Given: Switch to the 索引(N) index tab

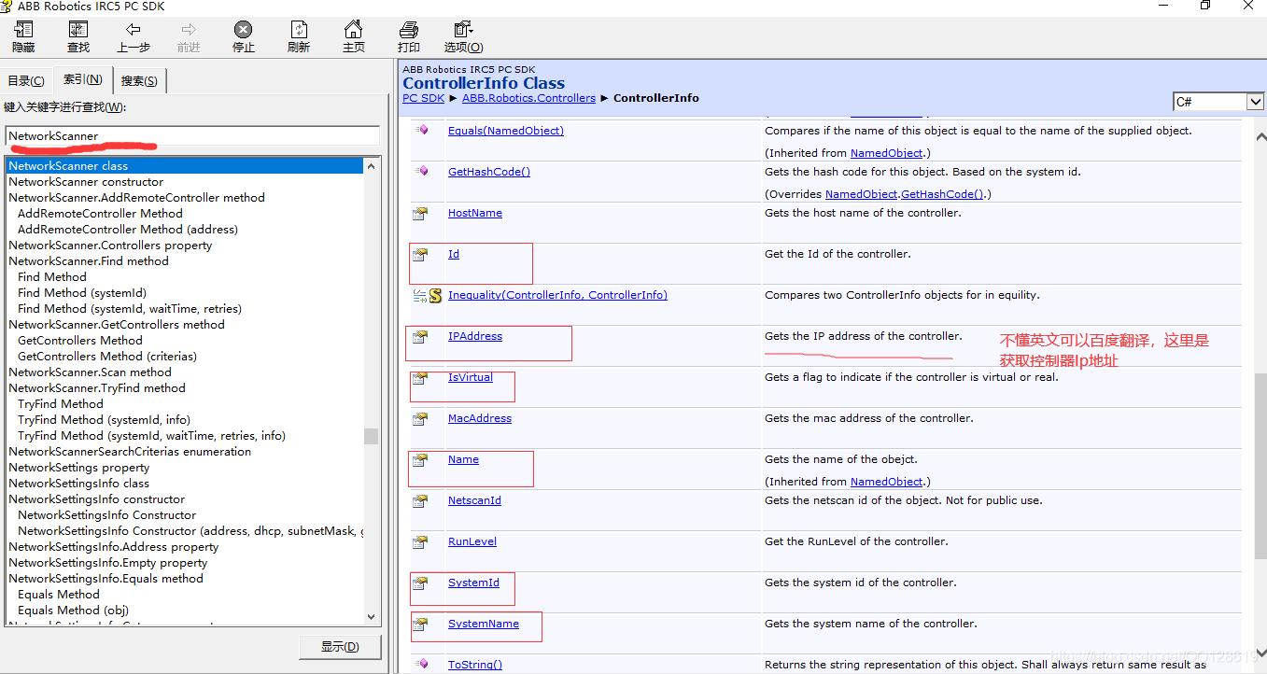Looking at the screenshot, I should tap(82, 79).
